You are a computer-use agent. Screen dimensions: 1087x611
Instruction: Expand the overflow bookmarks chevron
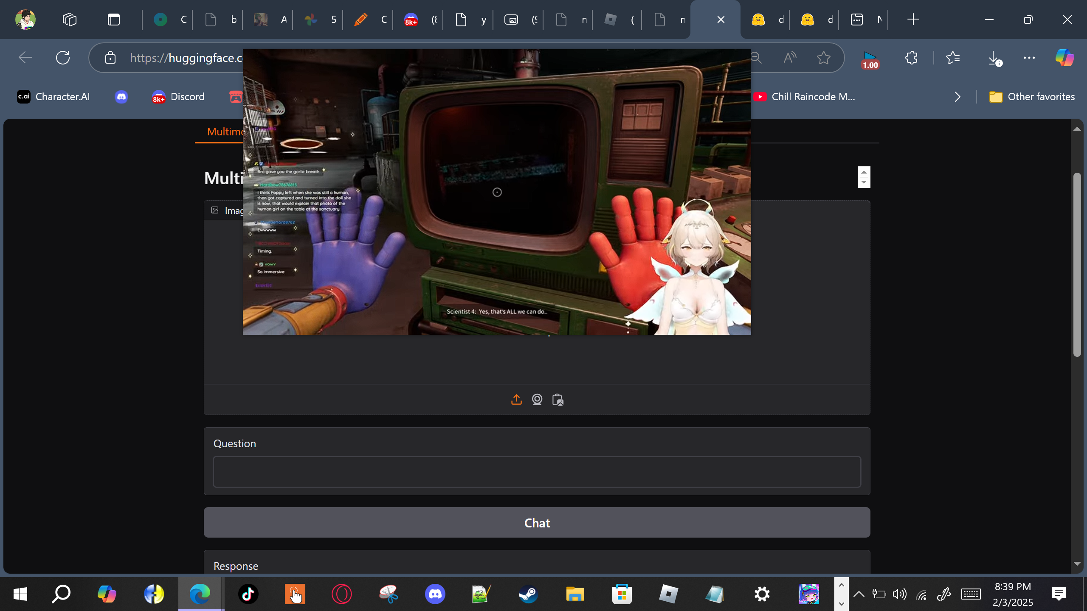pos(957,97)
